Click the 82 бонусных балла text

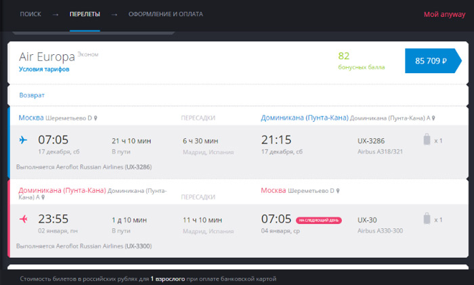(x=361, y=61)
